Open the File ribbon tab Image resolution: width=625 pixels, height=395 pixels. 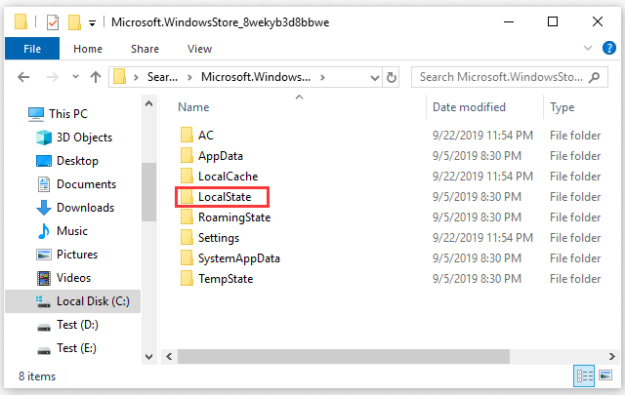coord(32,49)
